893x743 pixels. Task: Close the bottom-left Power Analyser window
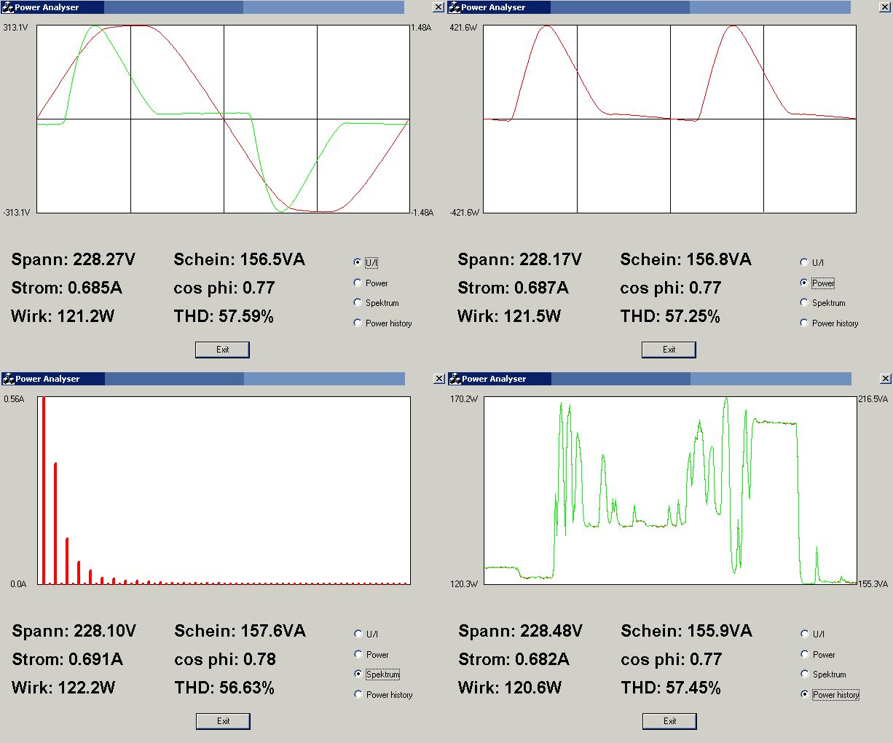point(438,379)
